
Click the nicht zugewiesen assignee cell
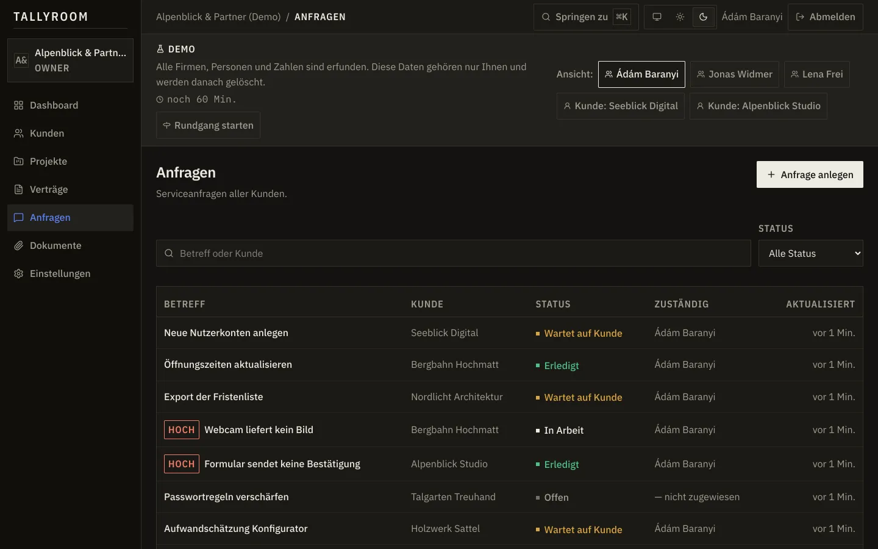pyautogui.click(x=697, y=497)
